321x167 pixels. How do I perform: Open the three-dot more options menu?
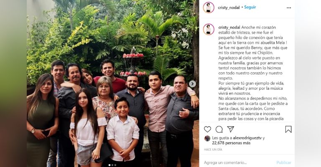[289, 8]
